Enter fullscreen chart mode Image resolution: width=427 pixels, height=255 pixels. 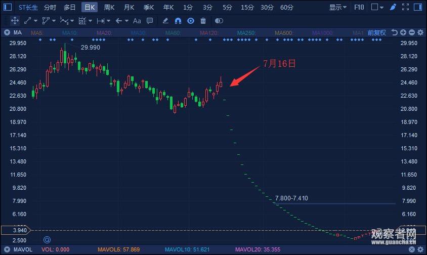405,7
